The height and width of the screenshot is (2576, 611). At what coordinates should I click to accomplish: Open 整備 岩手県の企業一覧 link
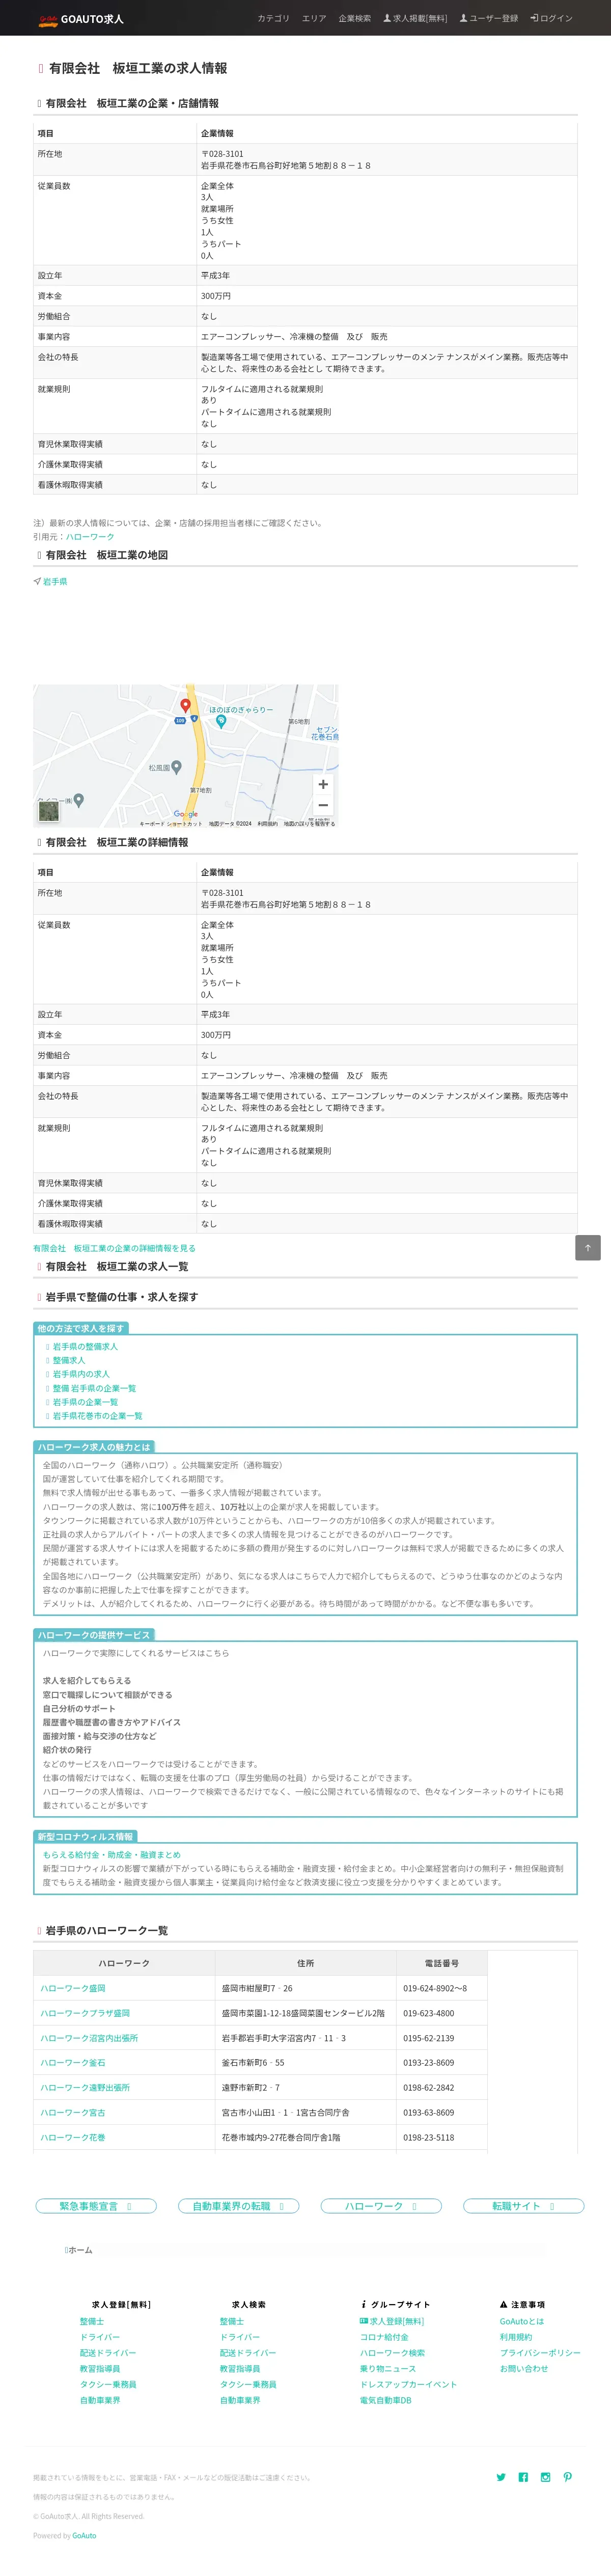(x=94, y=1388)
